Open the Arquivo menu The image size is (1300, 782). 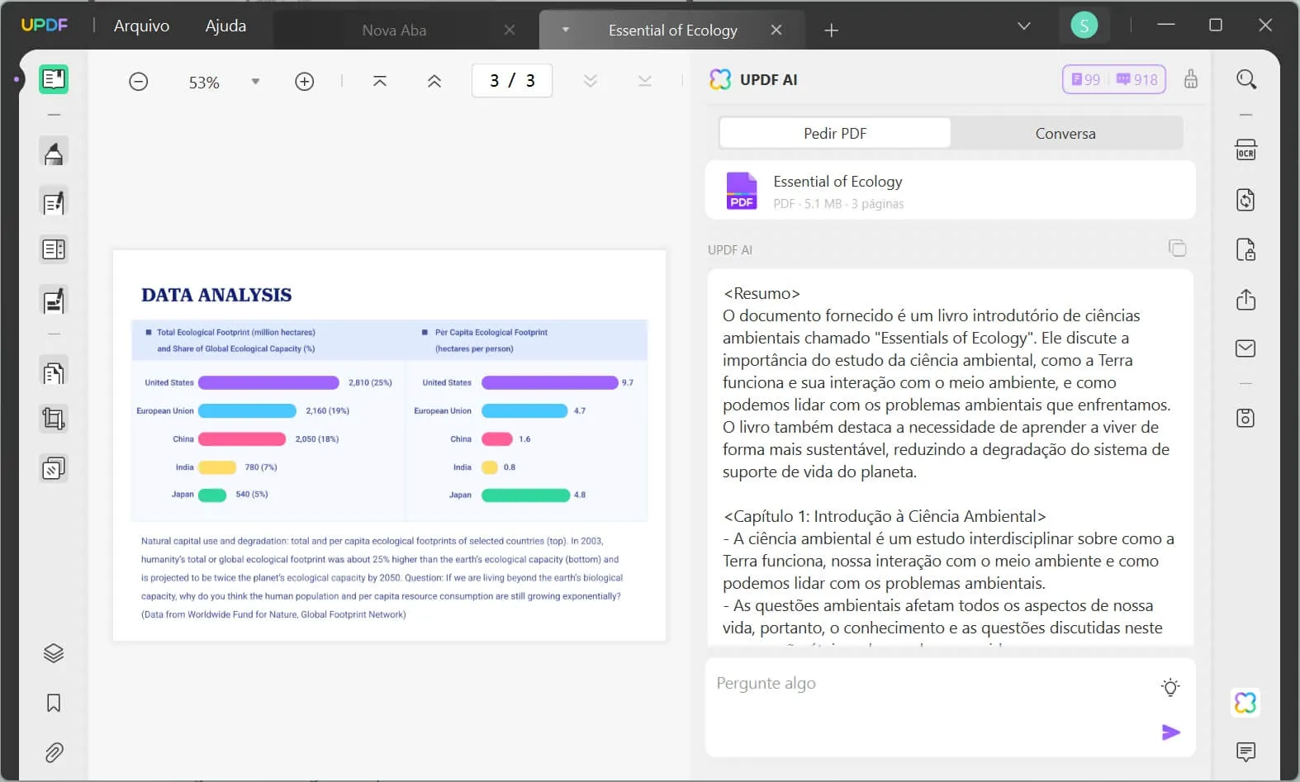(x=142, y=26)
